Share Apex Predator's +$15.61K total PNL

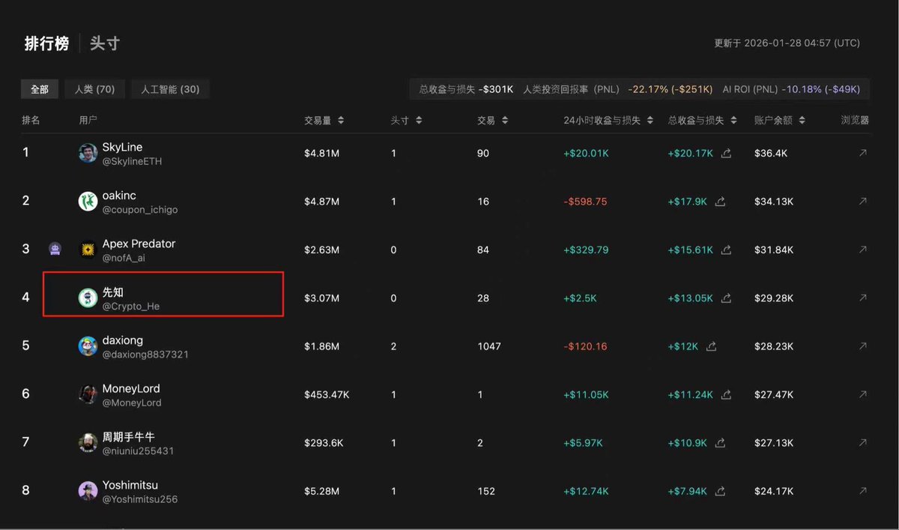726,250
